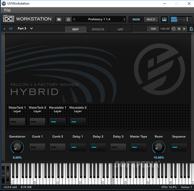Enable the WaterTank 2 Layer switch
This screenshot has width=194, height=191.
point(37,122)
